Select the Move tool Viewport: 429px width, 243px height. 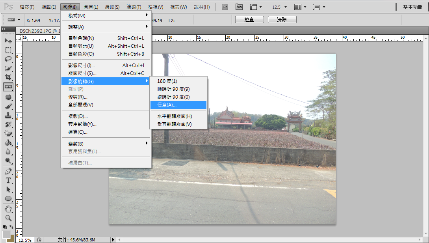[x=8, y=41]
